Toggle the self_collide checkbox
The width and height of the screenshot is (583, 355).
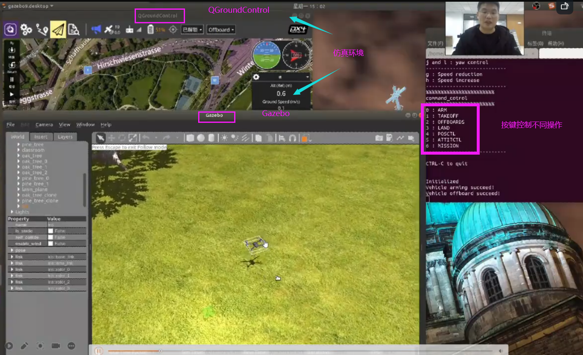tap(50, 237)
